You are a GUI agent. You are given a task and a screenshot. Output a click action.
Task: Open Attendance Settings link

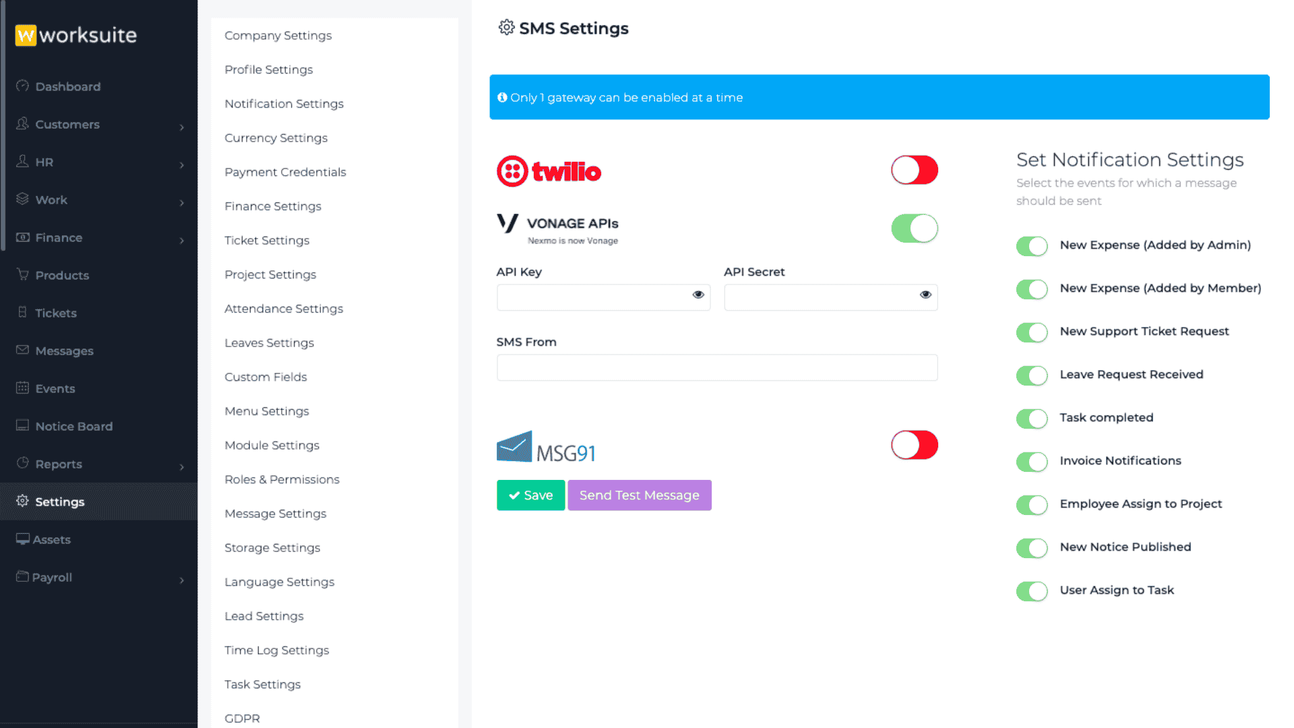pyautogui.click(x=284, y=308)
